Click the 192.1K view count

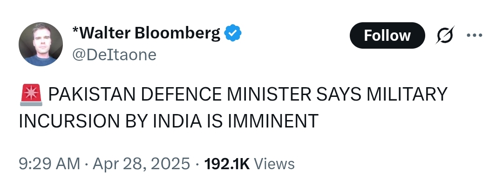227,164
